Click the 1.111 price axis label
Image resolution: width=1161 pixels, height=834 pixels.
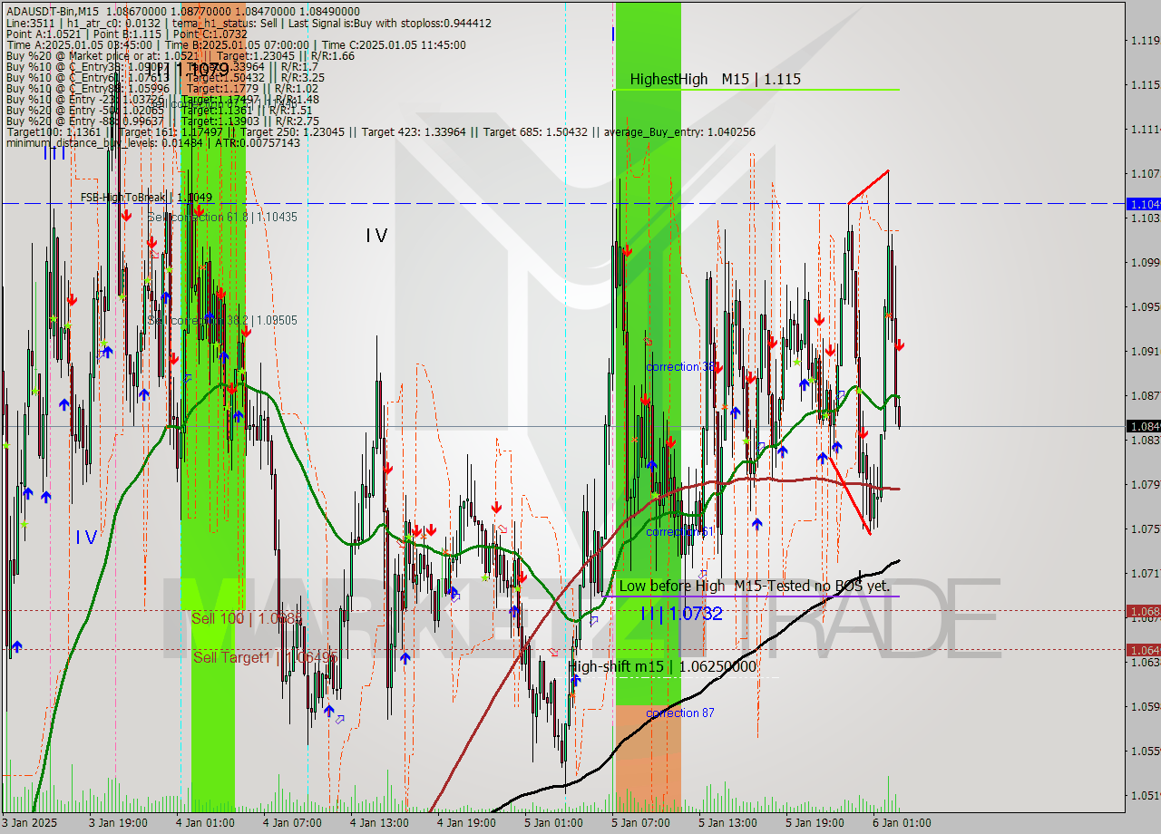click(x=1145, y=129)
